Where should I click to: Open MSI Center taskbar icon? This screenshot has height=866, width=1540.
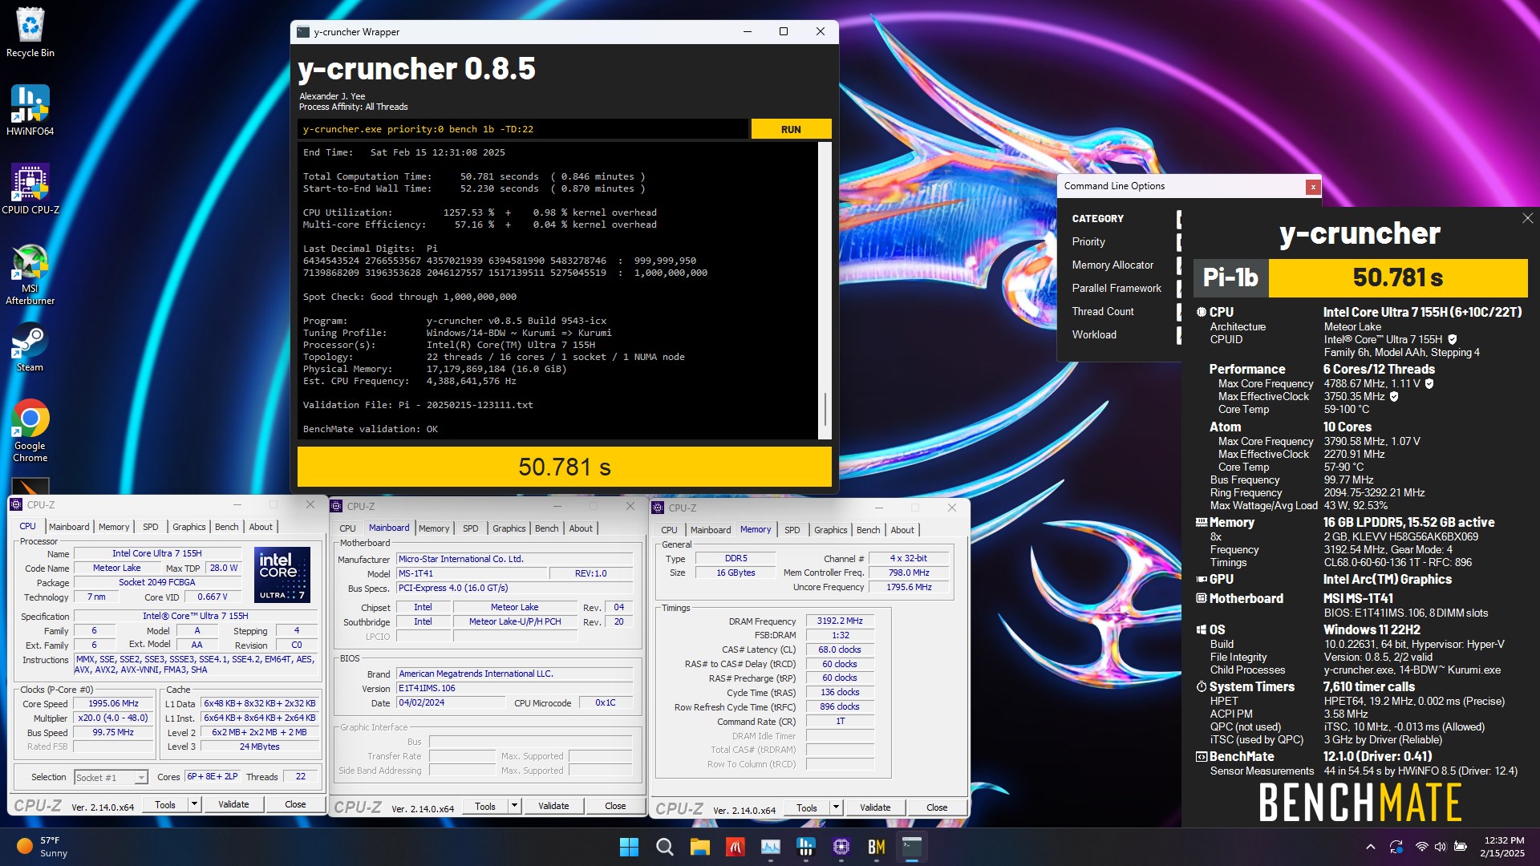[735, 847]
